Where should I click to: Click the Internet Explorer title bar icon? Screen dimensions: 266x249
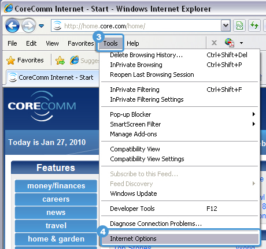point(9,8)
